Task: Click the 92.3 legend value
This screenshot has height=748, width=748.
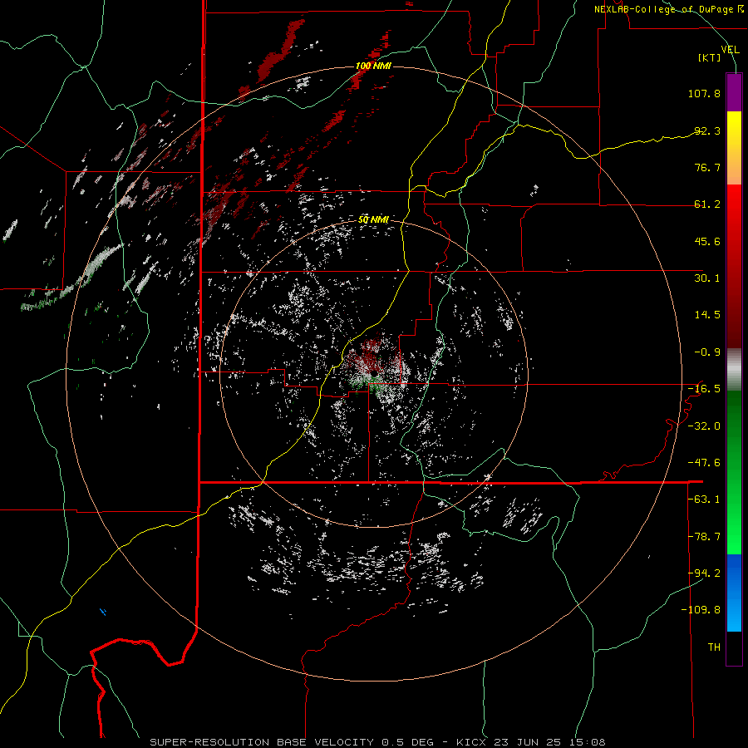Action: click(x=707, y=130)
